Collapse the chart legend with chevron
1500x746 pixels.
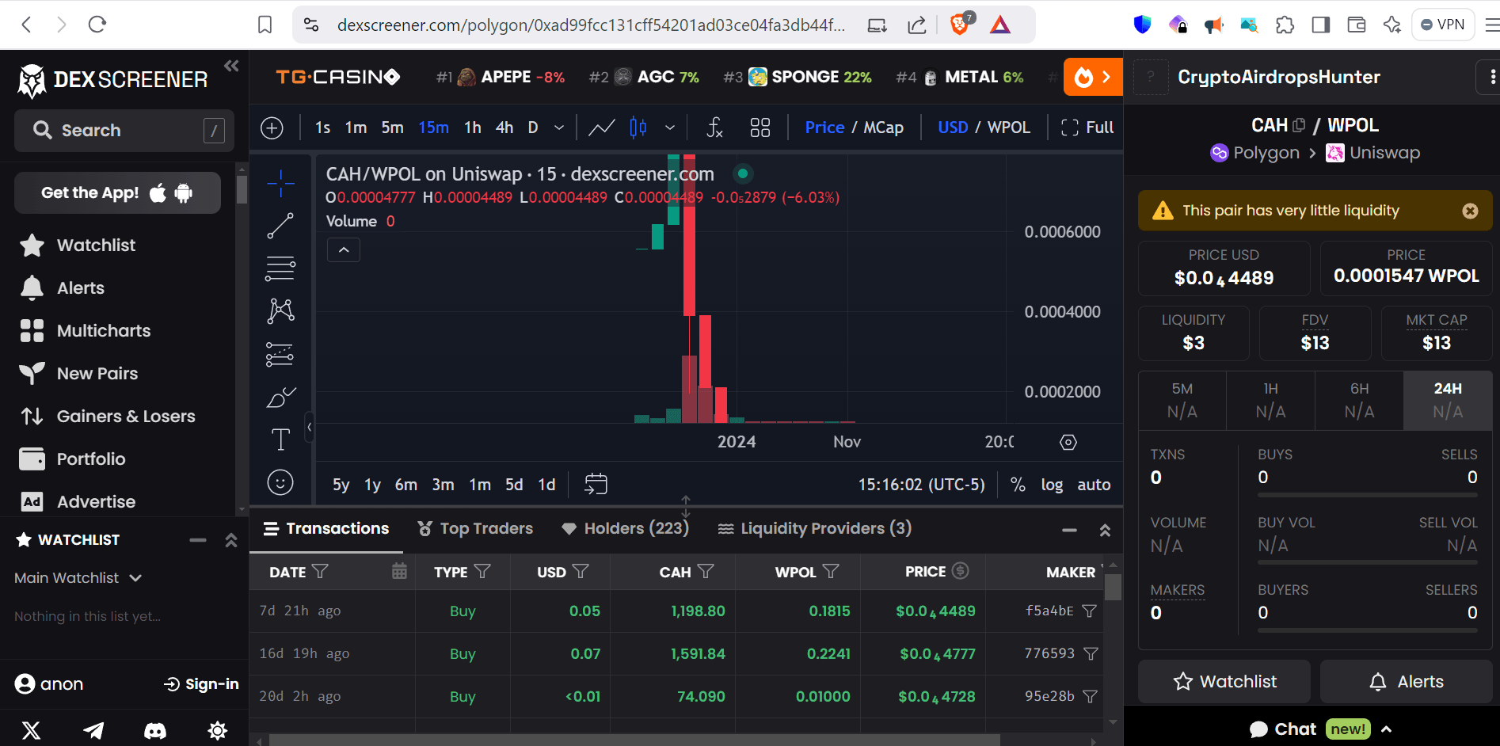[344, 249]
